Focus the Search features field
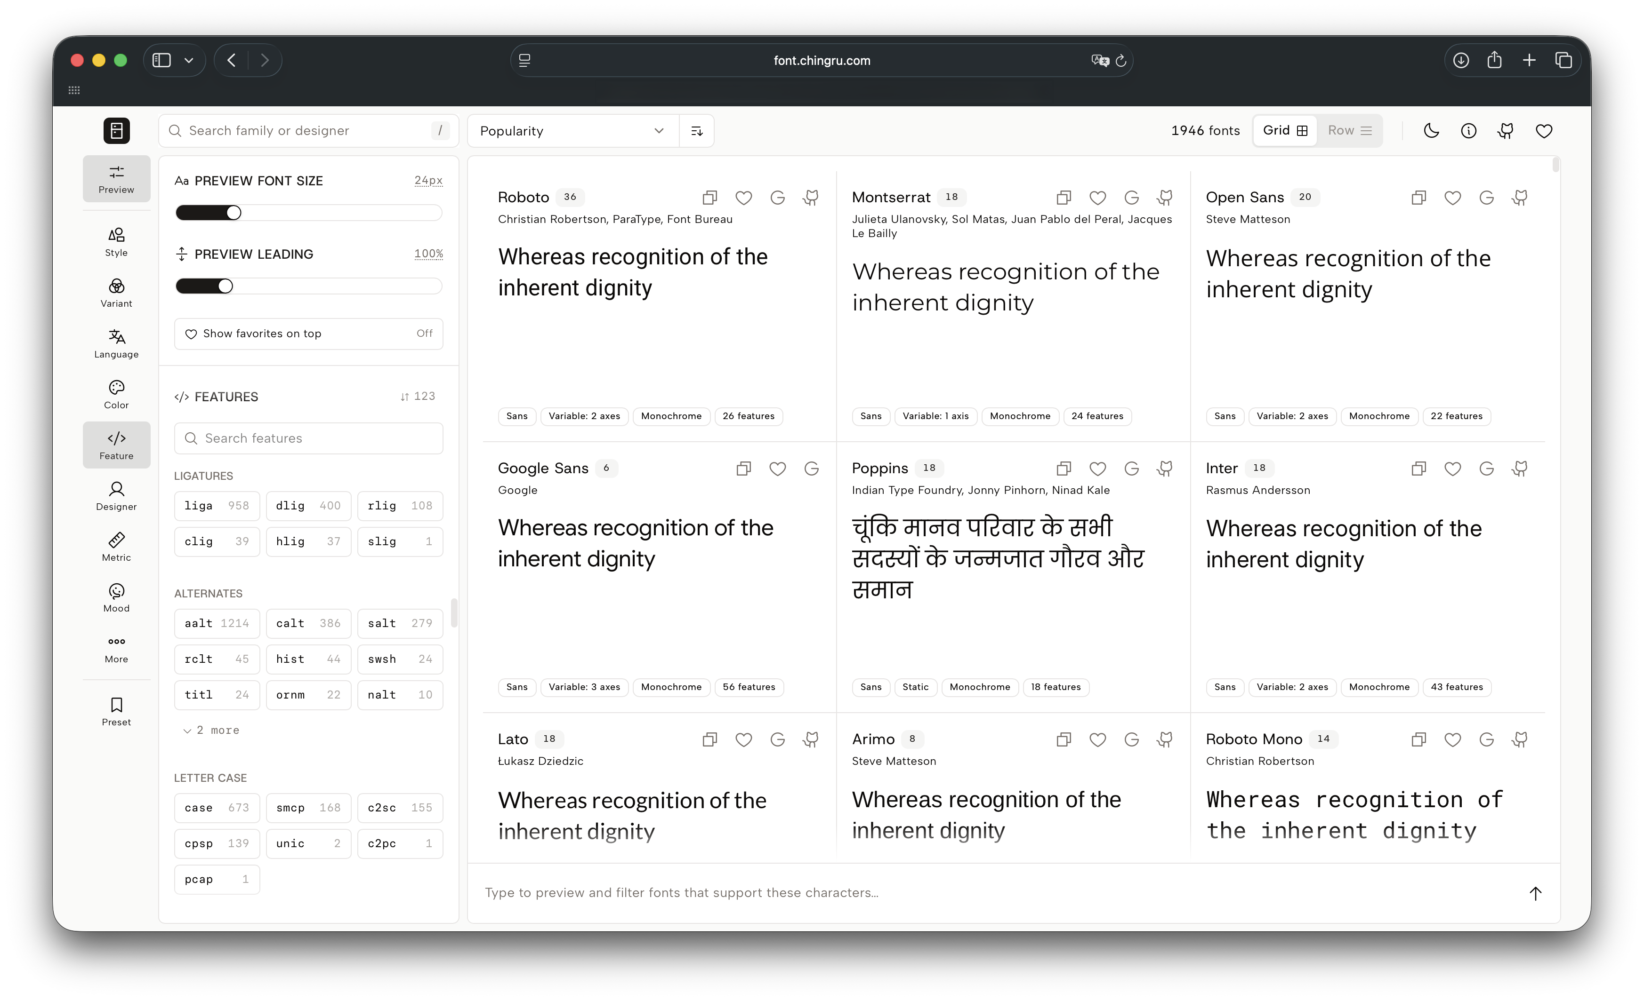 tap(308, 438)
